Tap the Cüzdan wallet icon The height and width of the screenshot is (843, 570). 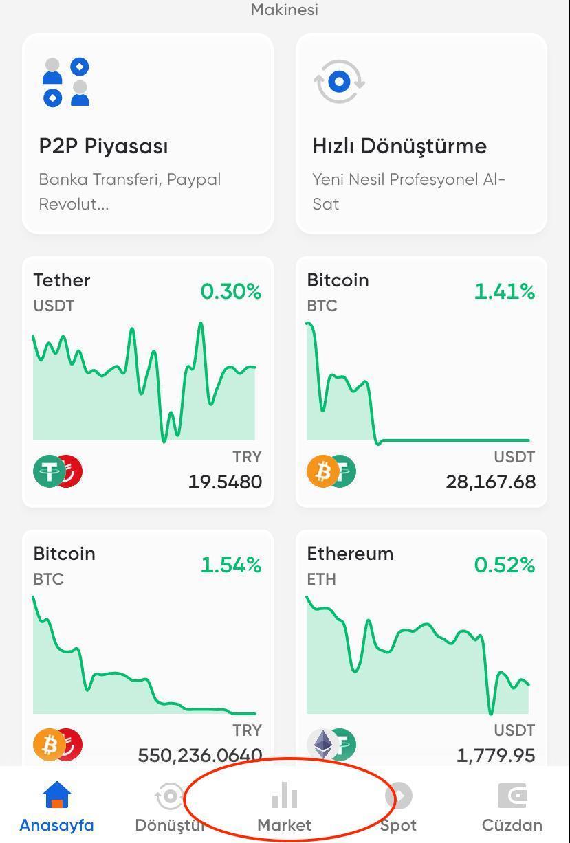click(512, 796)
